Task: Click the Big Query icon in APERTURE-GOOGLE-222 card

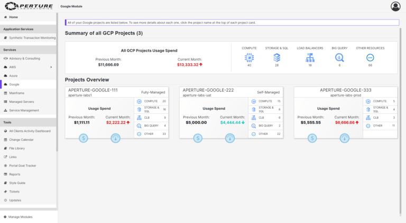Action: pos(254,125)
